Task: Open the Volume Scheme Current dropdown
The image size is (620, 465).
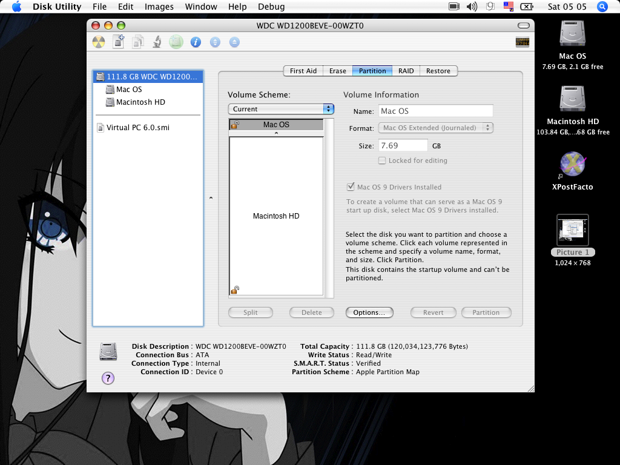Action: point(281,109)
